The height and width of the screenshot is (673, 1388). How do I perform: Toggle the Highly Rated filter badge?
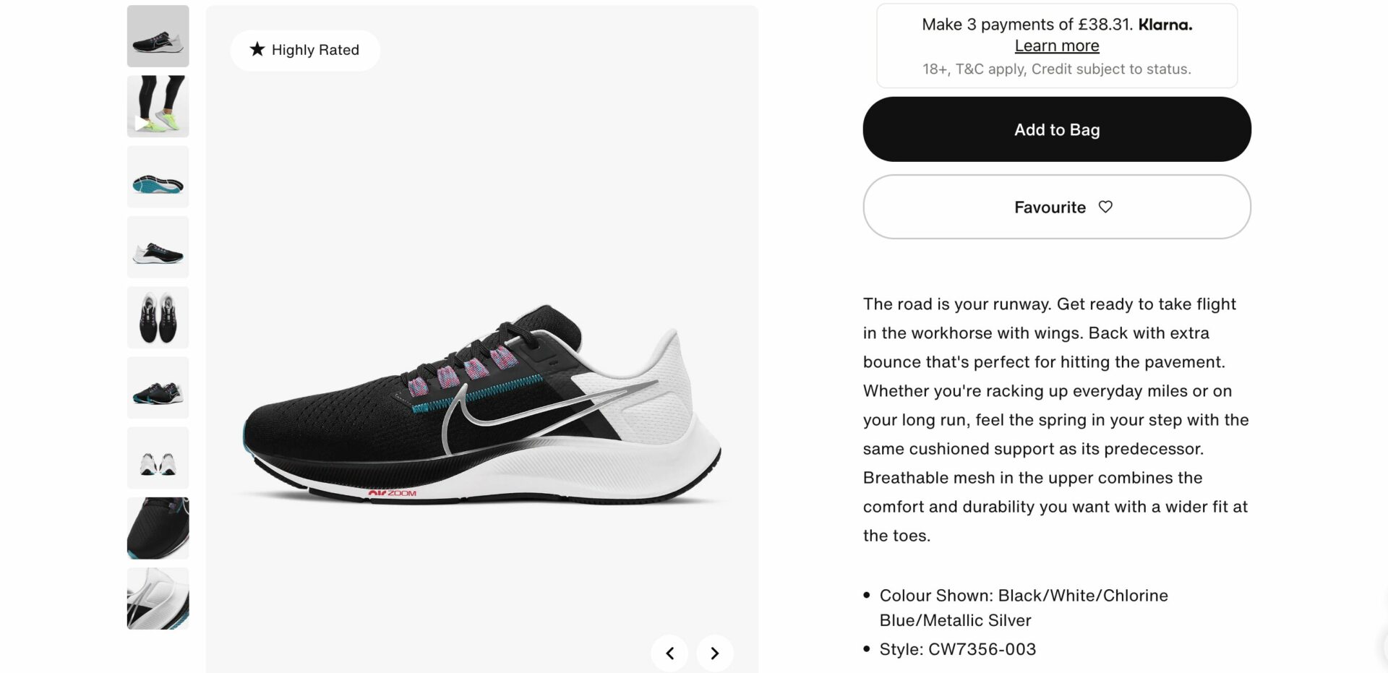point(304,50)
